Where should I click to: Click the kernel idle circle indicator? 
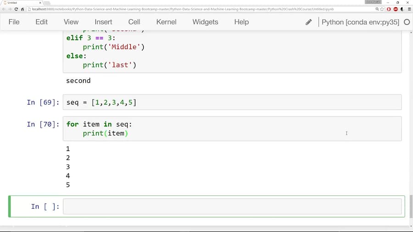[x=407, y=22]
